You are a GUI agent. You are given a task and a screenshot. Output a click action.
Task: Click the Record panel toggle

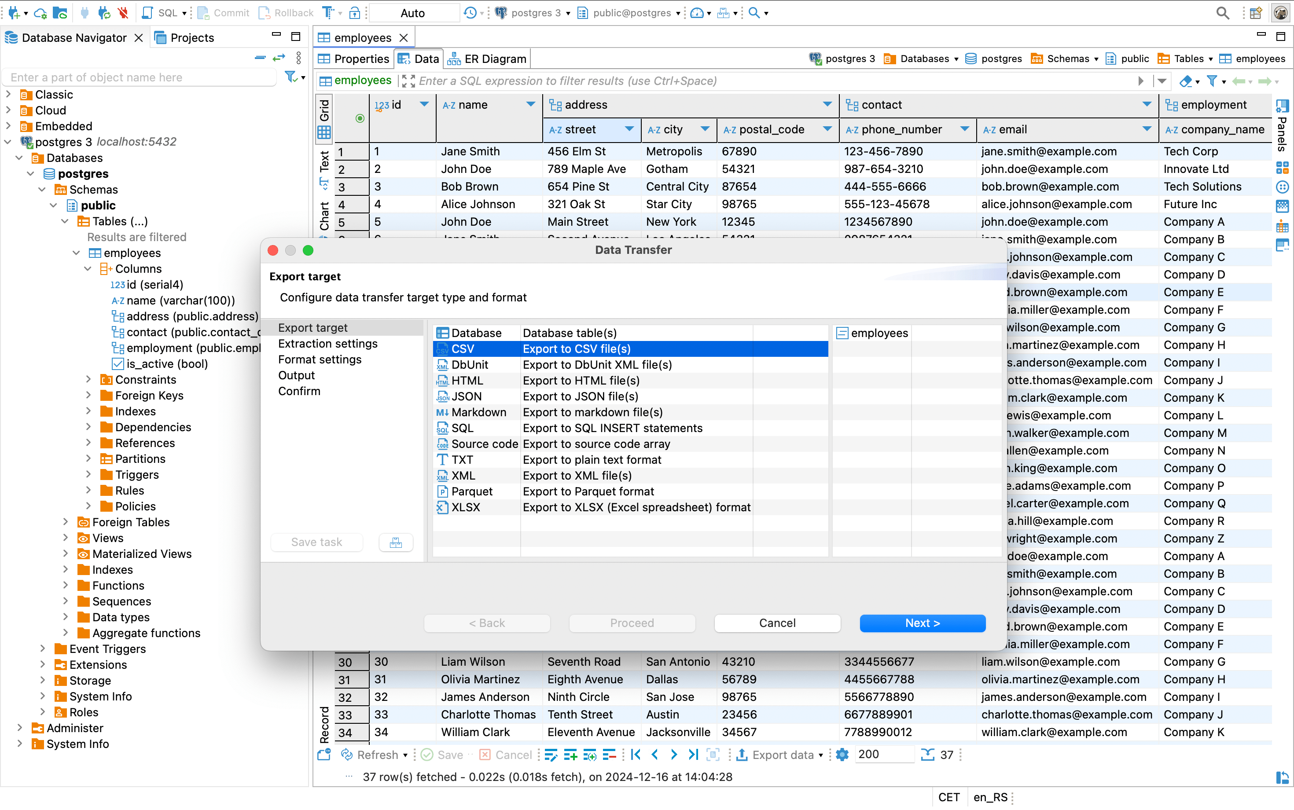tap(324, 724)
